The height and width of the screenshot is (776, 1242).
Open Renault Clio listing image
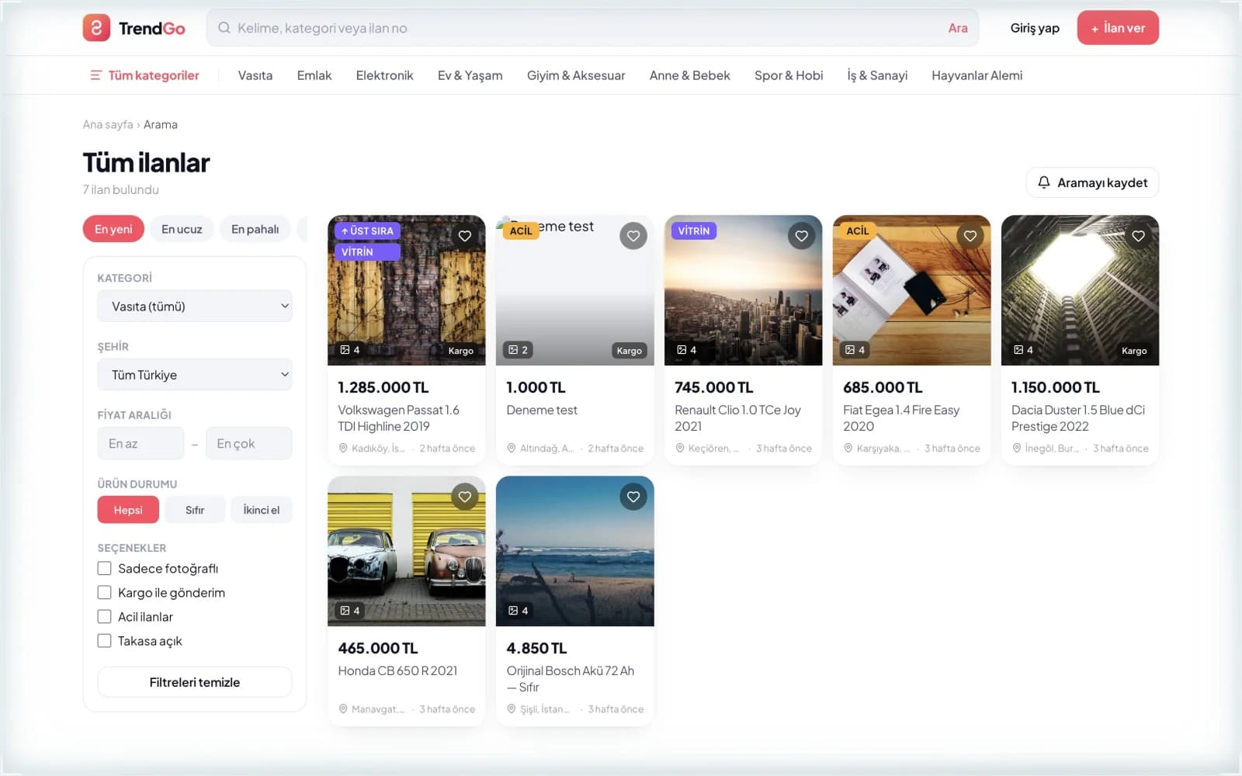tap(743, 290)
